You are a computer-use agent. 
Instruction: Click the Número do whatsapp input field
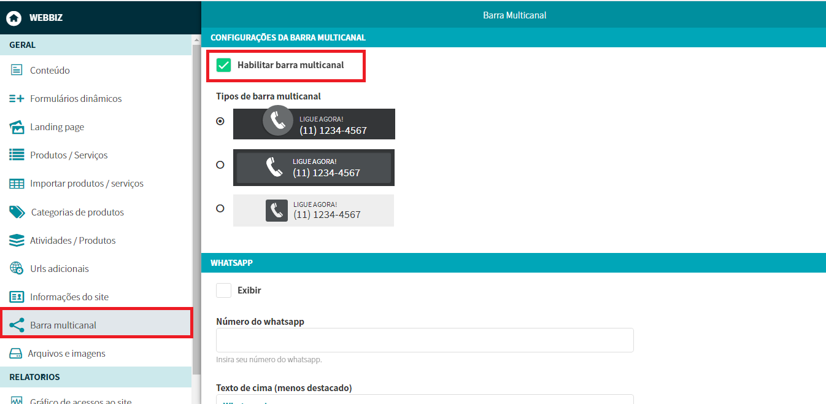(425, 340)
